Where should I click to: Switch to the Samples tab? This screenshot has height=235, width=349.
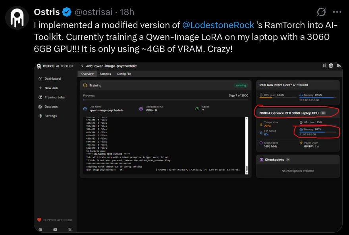tap(105, 74)
